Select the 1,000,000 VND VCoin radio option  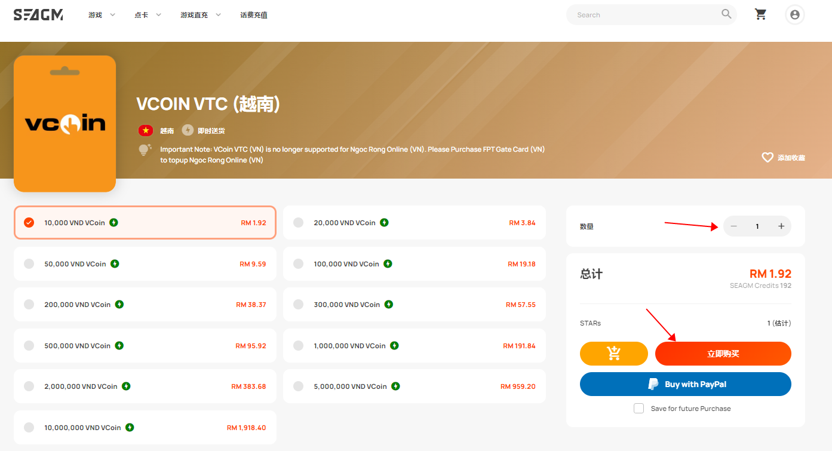299,345
